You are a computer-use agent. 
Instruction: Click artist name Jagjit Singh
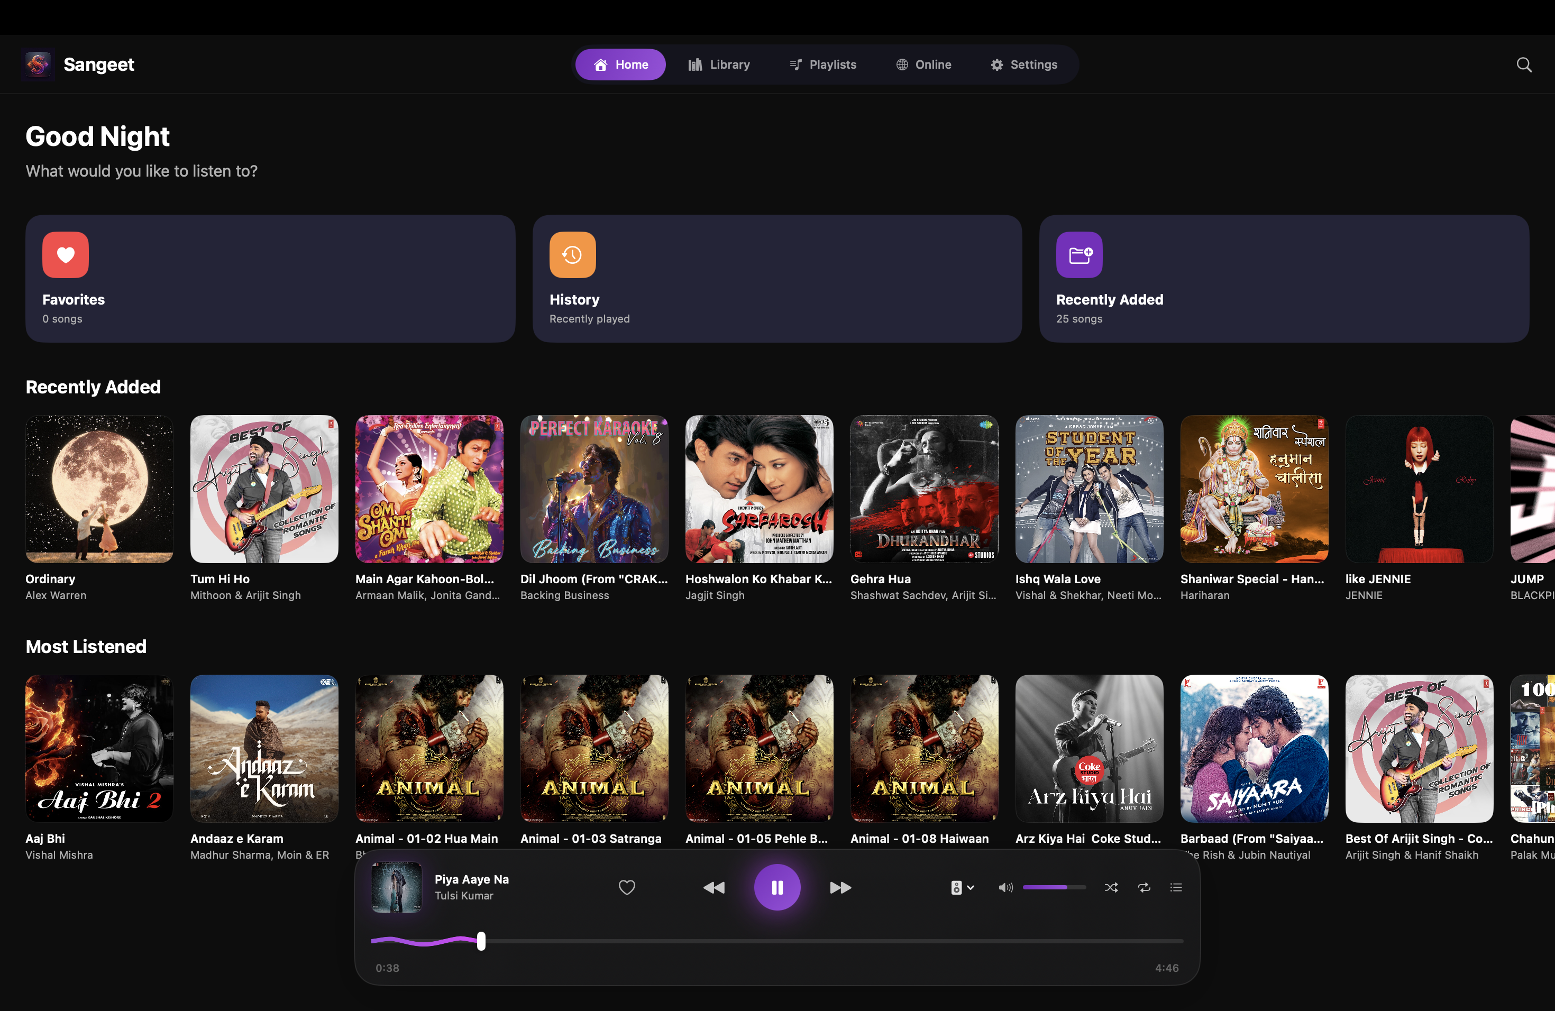coord(715,595)
